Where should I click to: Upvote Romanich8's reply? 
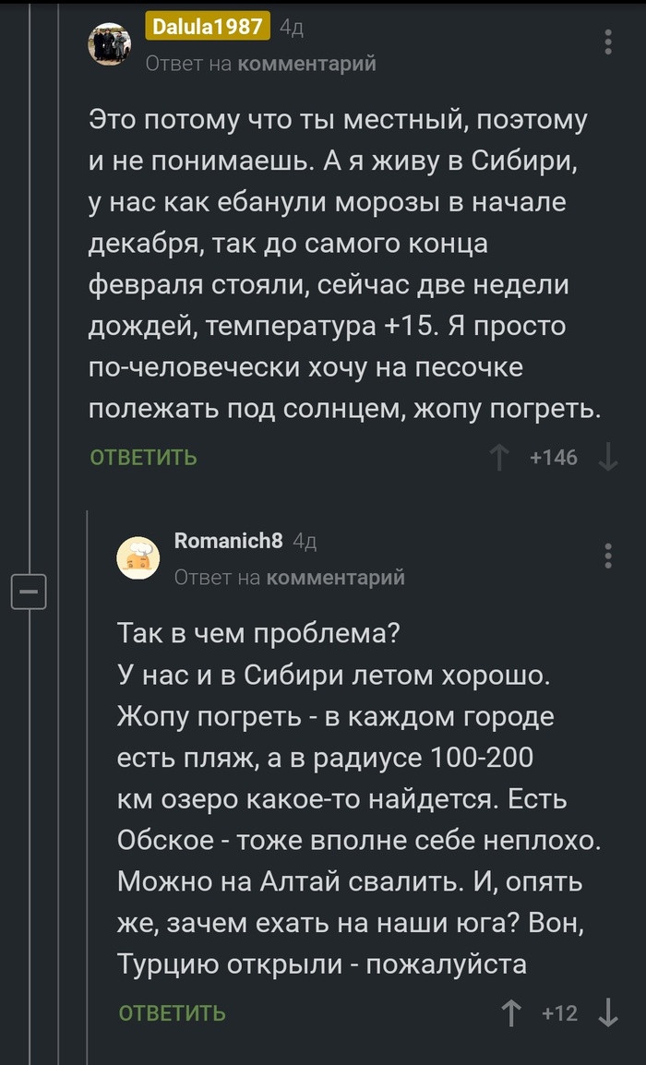tap(510, 1013)
